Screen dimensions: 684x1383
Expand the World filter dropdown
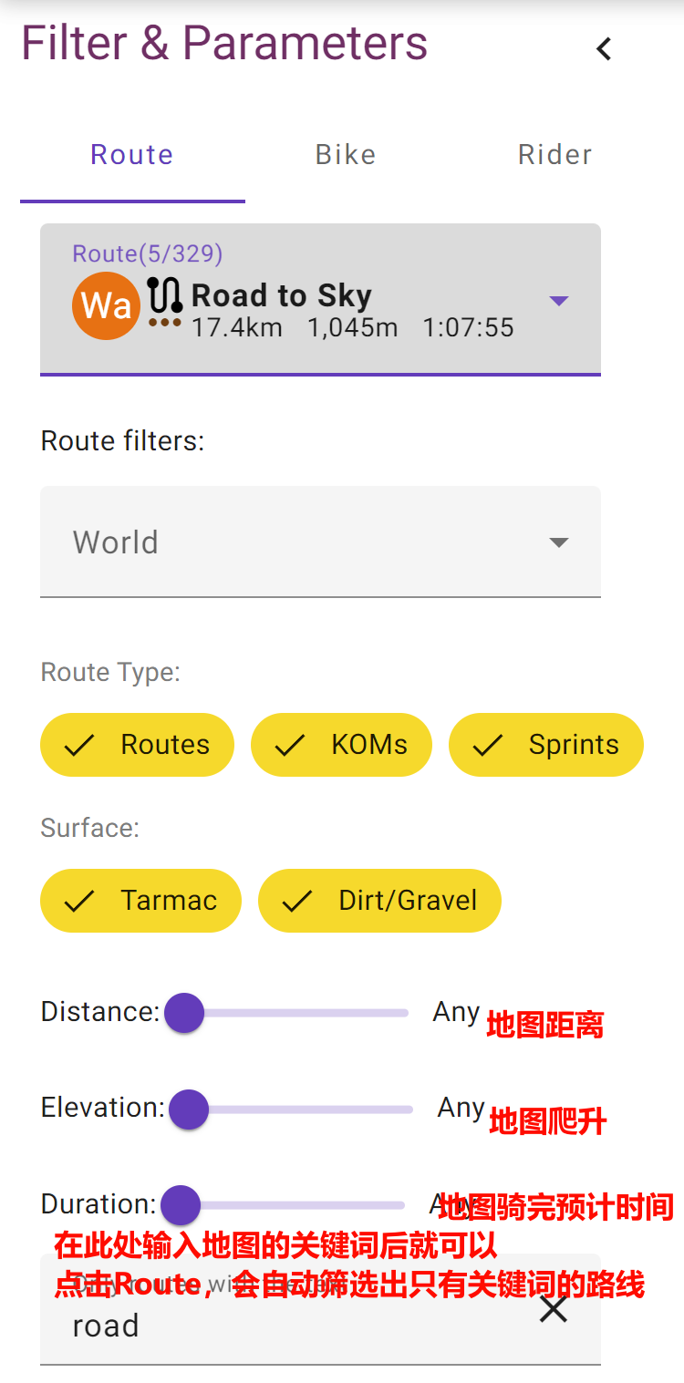[x=320, y=542]
